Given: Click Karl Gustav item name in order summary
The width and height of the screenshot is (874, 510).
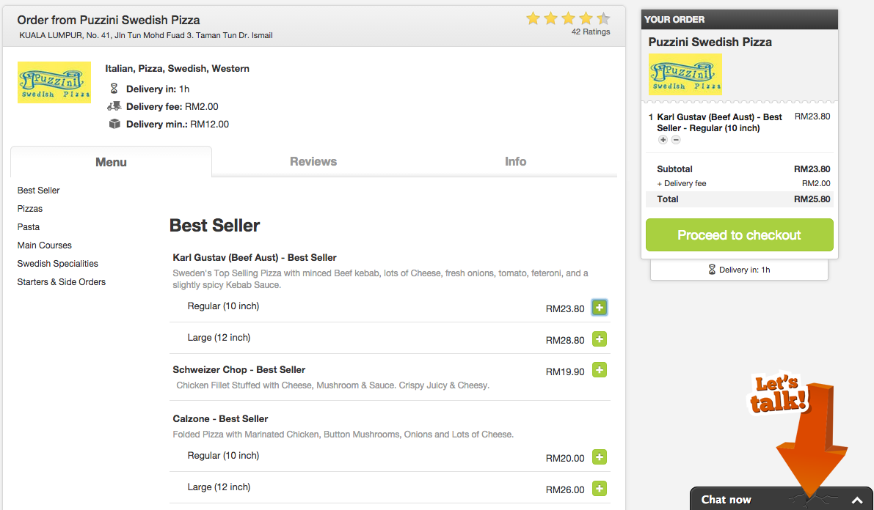Looking at the screenshot, I should 719,122.
